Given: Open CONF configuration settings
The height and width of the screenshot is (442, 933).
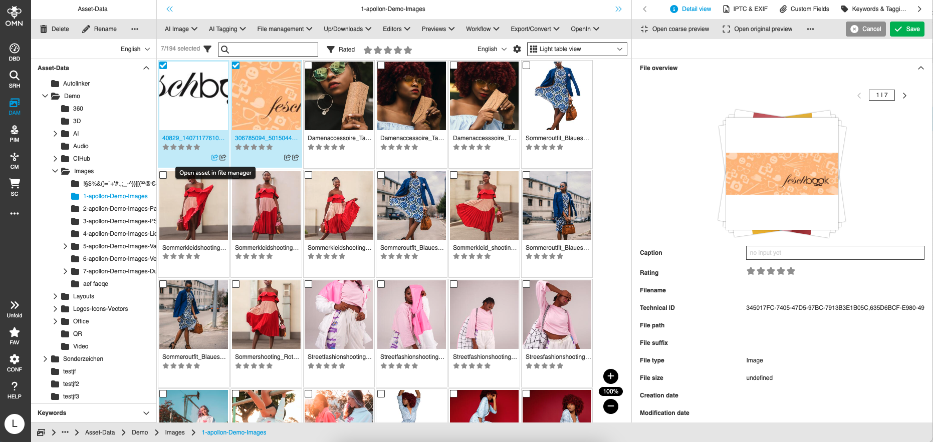Looking at the screenshot, I should pyautogui.click(x=15, y=363).
